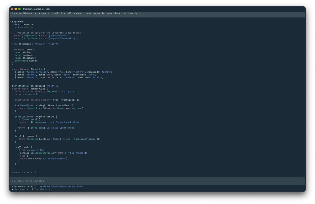
Task: Click the @Injectable decorator line
Action: pos(35,86)
